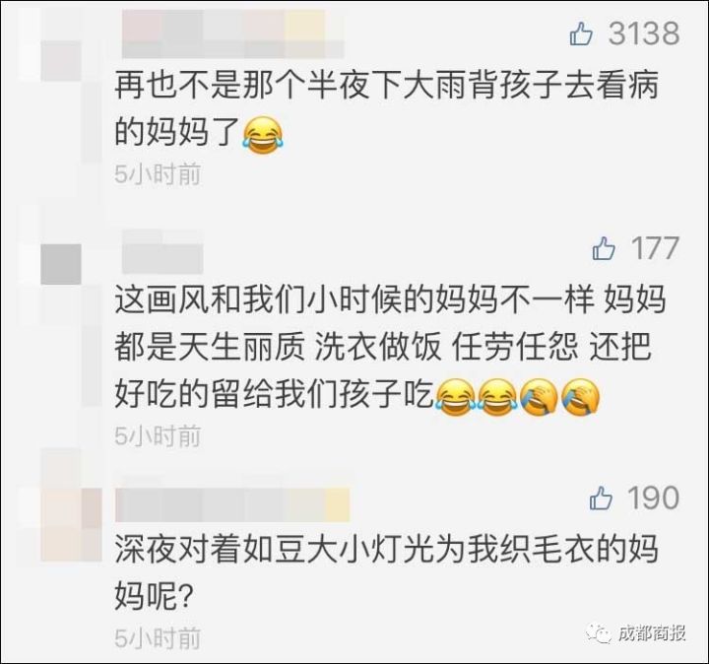Like the comment with 3138 likes
Image resolution: width=709 pixels, height=664 pixels.
coord(581,33)
